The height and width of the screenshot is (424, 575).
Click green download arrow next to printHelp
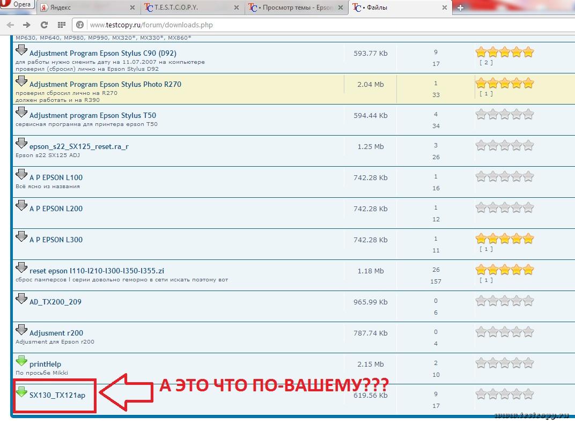(x=21, y=361)
